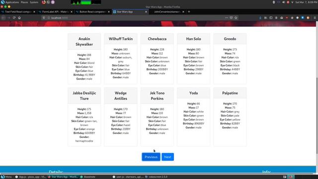Viewport: 318px width, 179px height.
Task: Click the Pocket save icon in address bar
Action: click(231, 18)
